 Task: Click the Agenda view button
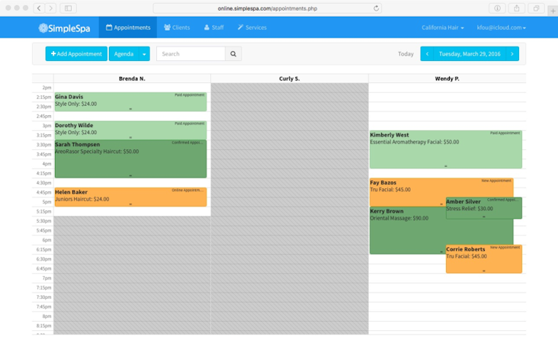[x=123, y=53]
